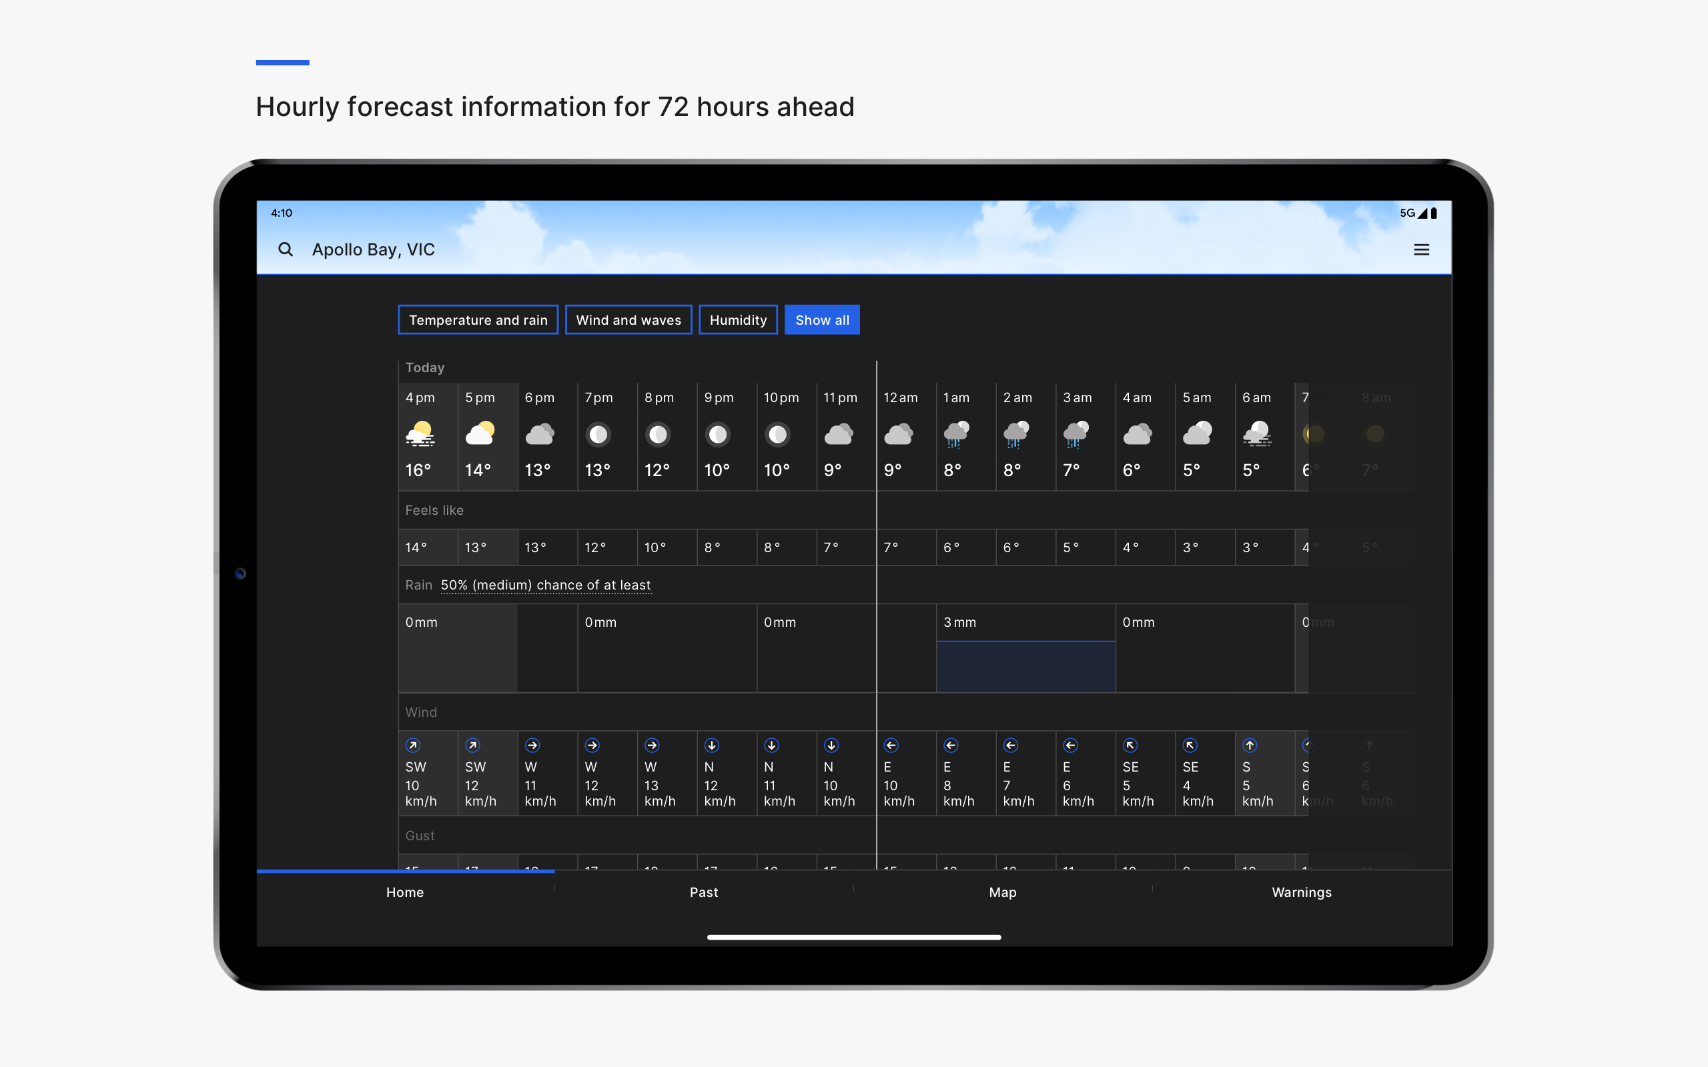Select the Show all filter
Image resolution: width=1708 pixels, height=1067 pixels.
821,319
